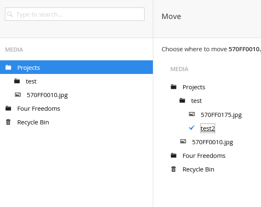The image size is (261, 207).
Task: Click the blue checkmark next to test2
Action: point(191,128)
